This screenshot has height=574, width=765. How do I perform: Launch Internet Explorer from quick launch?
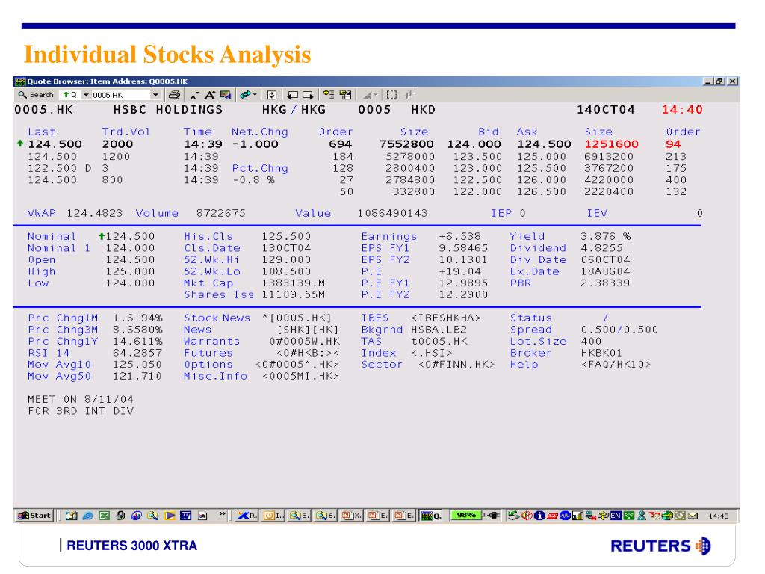88,516
